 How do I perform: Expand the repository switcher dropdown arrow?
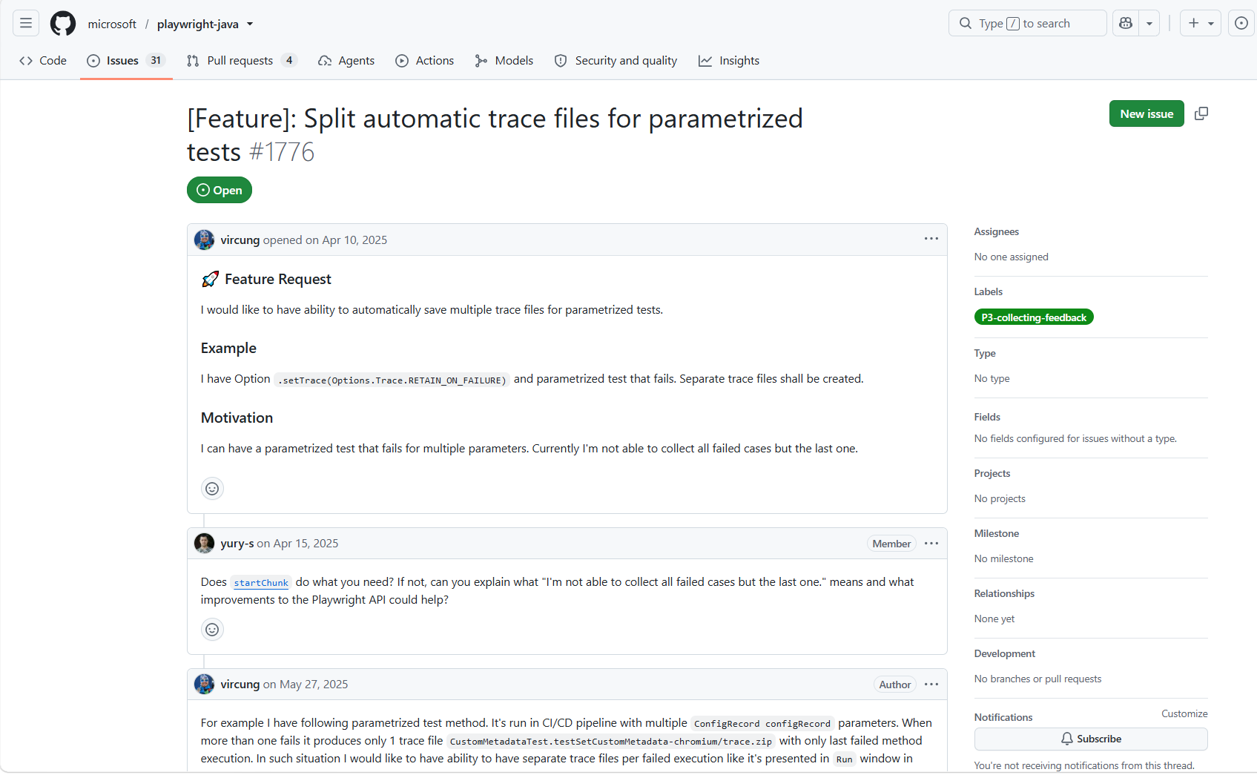tap(250, 24)
